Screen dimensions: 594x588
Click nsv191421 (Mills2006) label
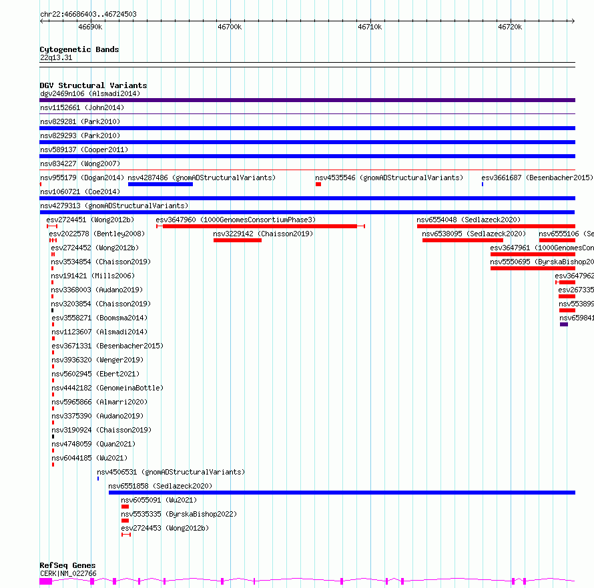[93, 276]
